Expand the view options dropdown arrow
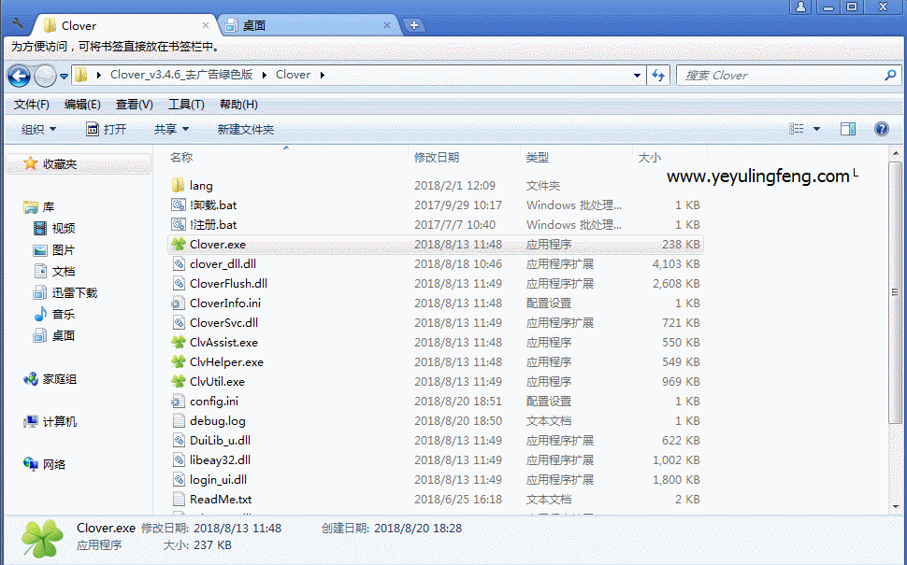The width and height of the screenshot is (907, 565). point(816,129)
